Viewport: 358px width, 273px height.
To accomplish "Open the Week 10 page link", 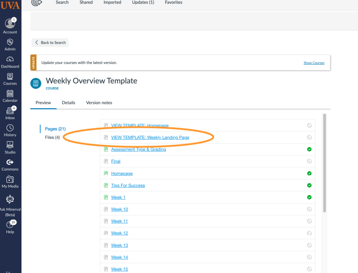I will 120,209.
